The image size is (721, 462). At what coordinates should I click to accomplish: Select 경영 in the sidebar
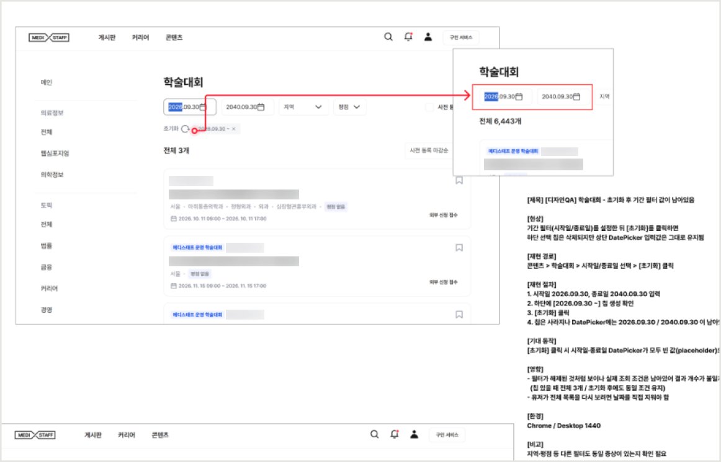[47, 310]
